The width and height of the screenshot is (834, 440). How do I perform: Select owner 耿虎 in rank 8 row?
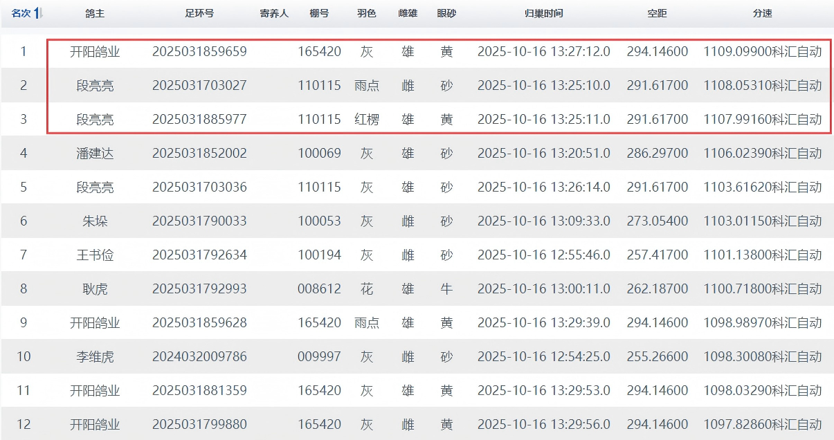95,289
